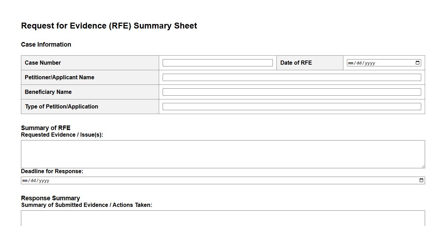Open the Deadline for Response calendar icon

click(x=421, y=180)
